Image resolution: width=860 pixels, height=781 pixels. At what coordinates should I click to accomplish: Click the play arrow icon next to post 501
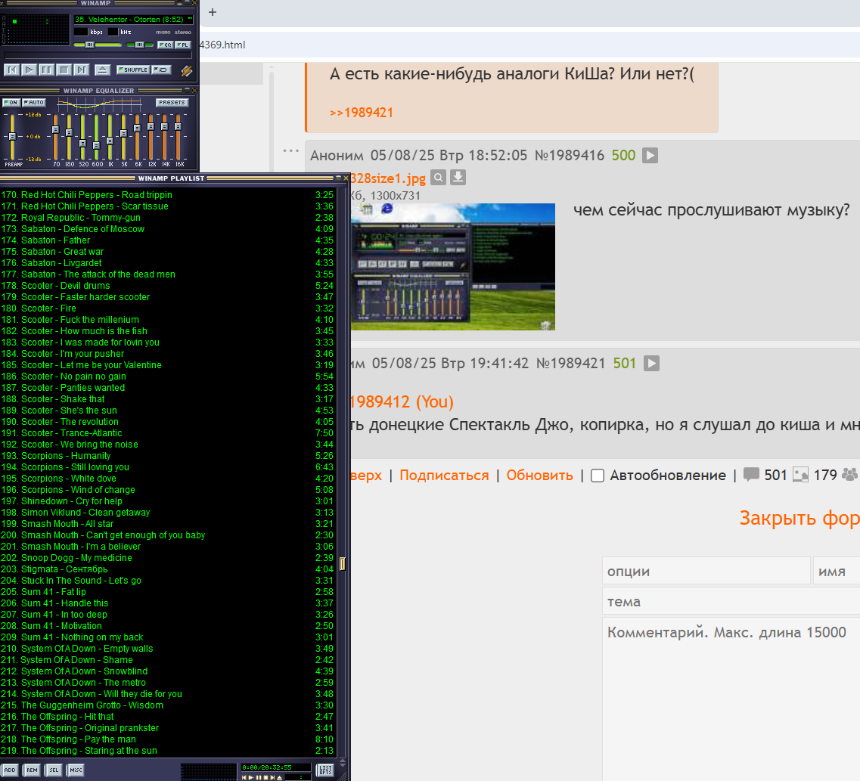click(x=651, y=364)
